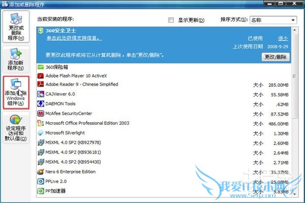Click the 360保险箱 program icon
This screenshot has width=305, height=203.
point(41,67)
